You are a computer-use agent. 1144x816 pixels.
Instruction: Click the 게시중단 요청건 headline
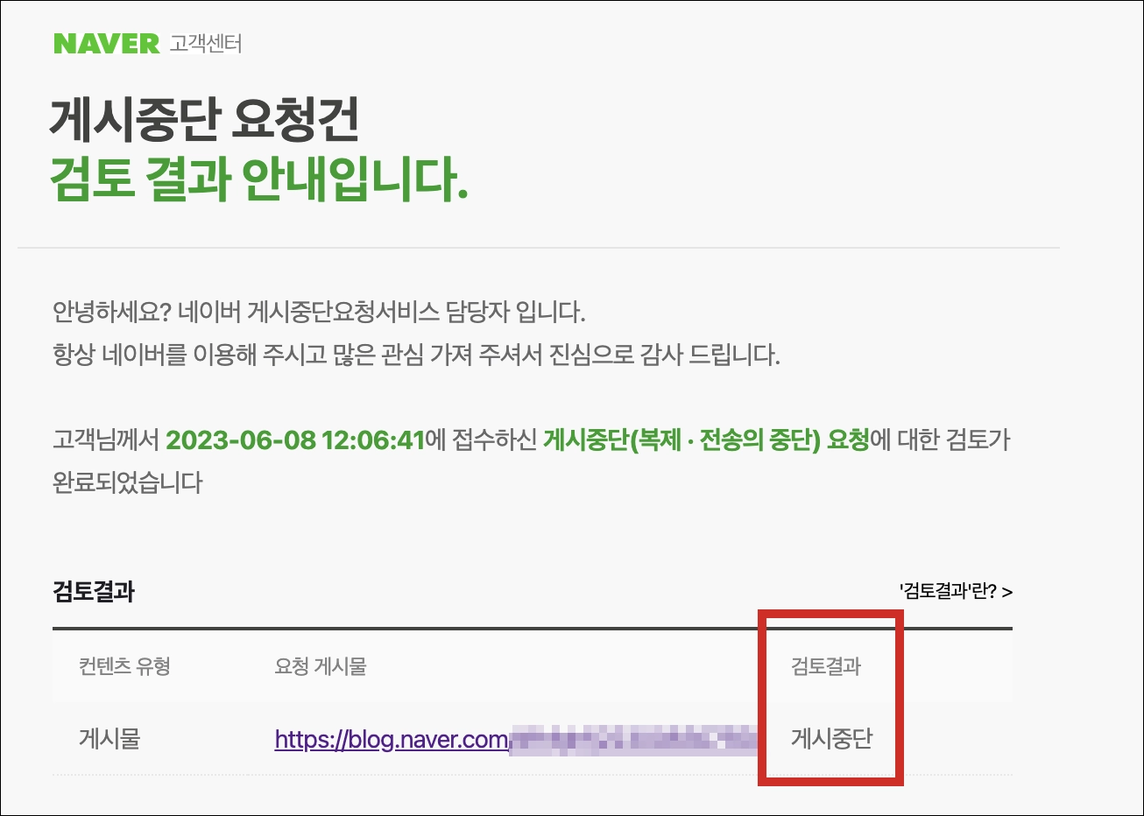coord(205,120)
